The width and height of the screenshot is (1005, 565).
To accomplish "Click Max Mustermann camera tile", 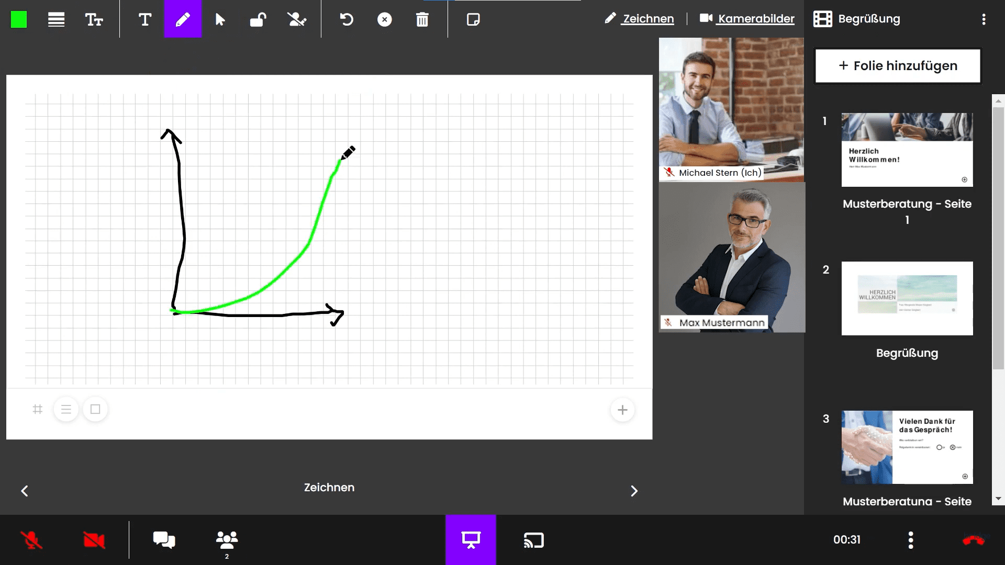I will pyautogui.click(x=732, y=257).
